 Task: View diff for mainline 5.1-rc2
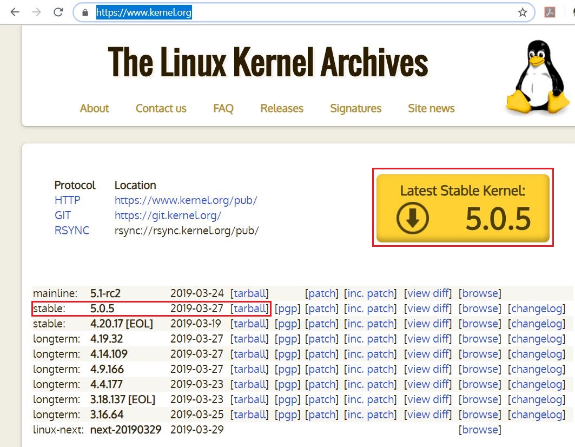(428, 293)
